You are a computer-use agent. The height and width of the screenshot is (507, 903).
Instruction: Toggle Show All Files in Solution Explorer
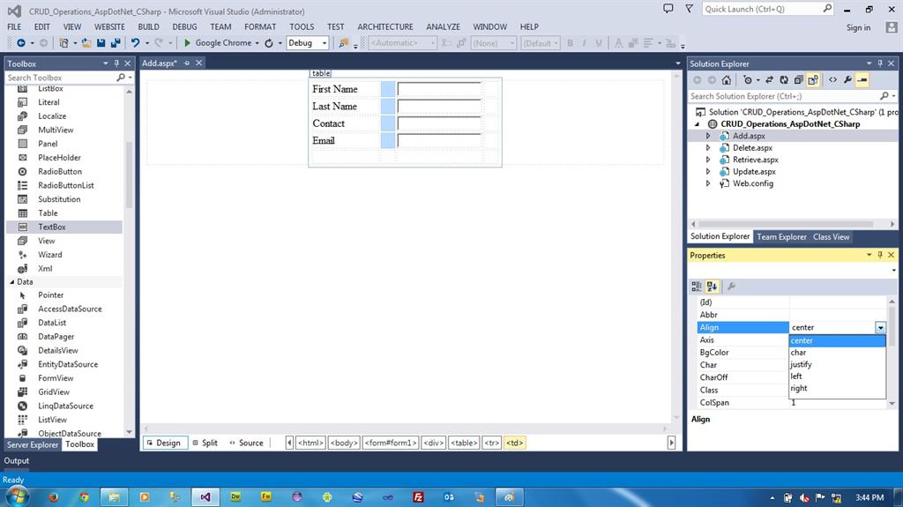812,80
